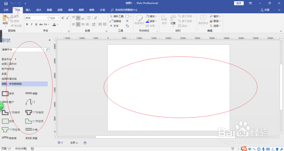
Task: Toggle middle vertical text alignment
Action: tap(78, 18)
